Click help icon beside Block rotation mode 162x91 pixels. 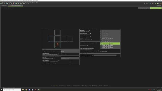point(91,34)
